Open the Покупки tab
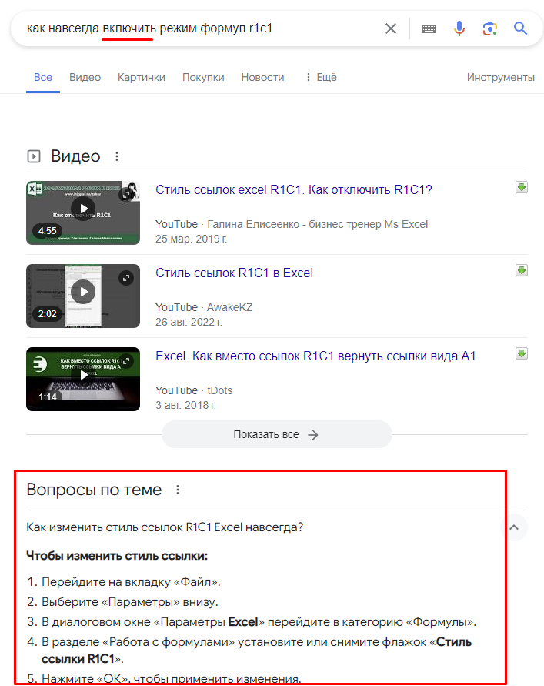The height and width of the screenshot is (686, 544). tap(203, 77)
